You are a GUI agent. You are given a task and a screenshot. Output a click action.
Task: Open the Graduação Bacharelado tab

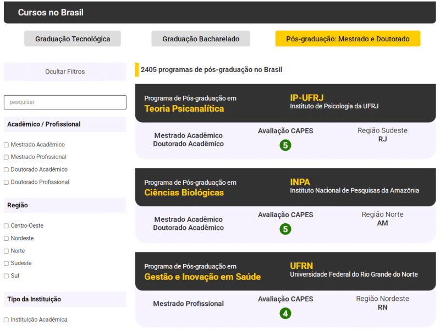tap(201, 39)
